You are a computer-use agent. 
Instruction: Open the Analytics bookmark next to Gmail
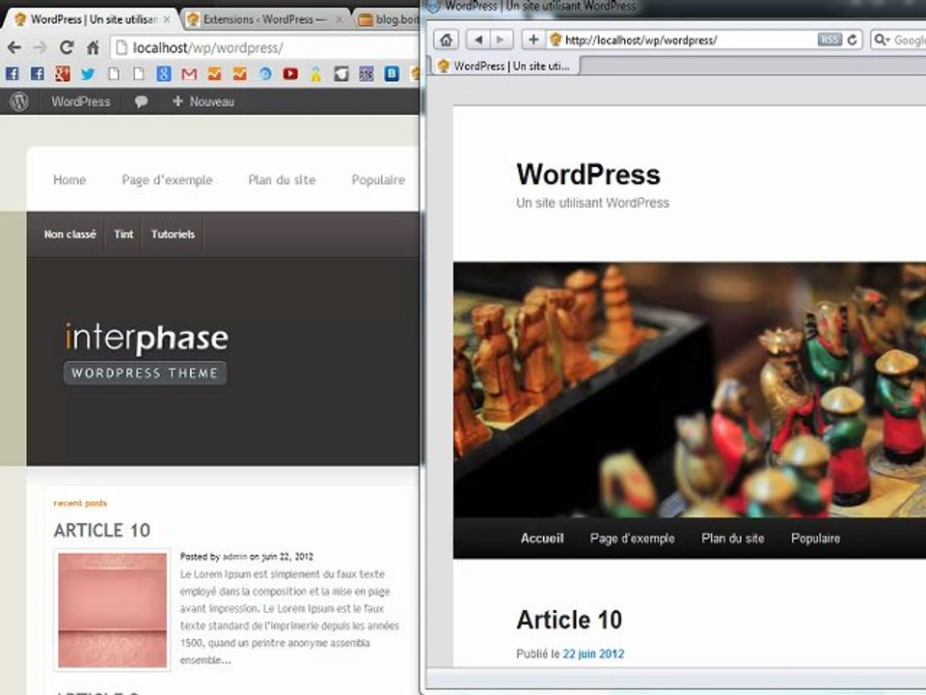tap(214, 74)
